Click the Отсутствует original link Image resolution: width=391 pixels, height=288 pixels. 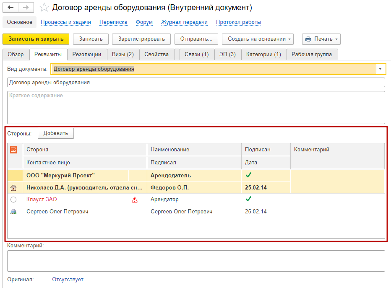pos(68,280)
